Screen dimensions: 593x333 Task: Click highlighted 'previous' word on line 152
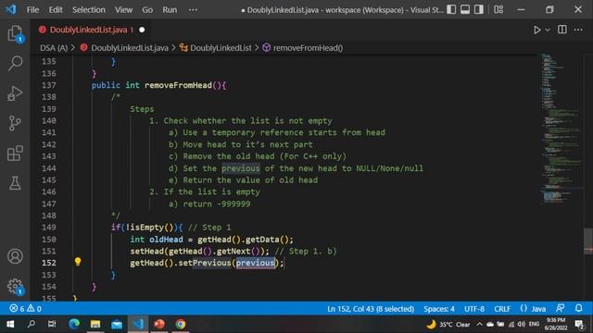coord(255,263)
